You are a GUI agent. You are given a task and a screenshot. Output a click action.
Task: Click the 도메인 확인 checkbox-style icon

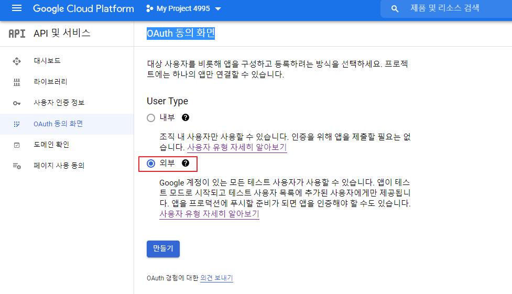[x=17, y=145]
